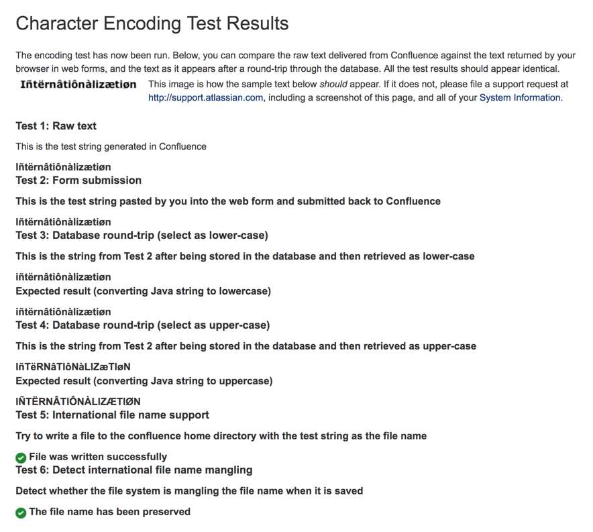Click the 'Test 3: Database round-trip' lower-case heading
This screenshot has width=593, height=532.
pos(142,235)
